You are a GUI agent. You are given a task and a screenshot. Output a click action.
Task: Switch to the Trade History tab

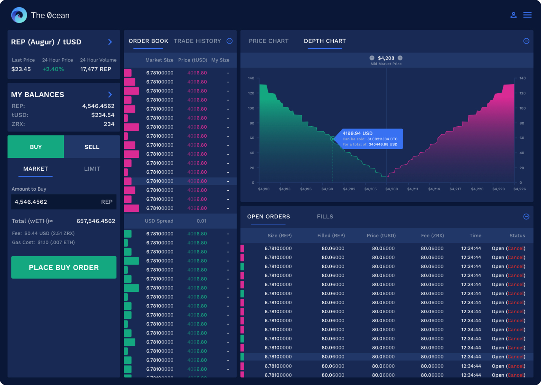coord(197,41)
